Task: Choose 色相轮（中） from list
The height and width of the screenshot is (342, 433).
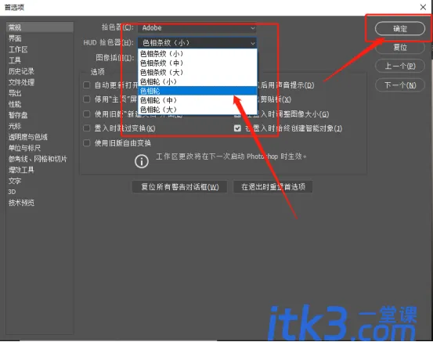Action: tap(197, 100)
